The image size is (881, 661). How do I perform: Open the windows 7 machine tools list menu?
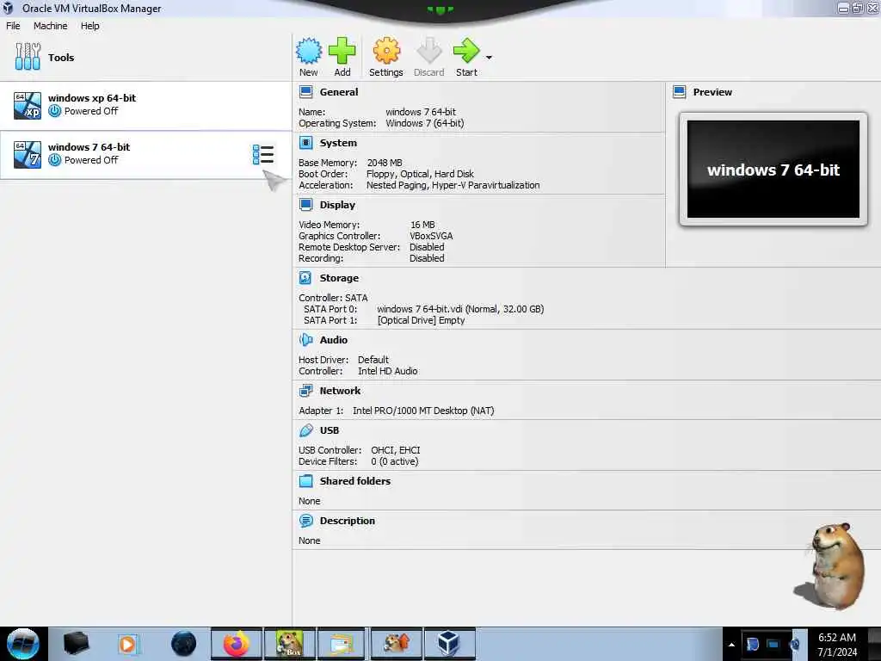tap(263, 154)
